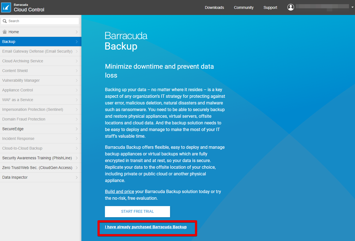
Task: Click the Cloud Control title text
Action: click(x=29, y=10)
